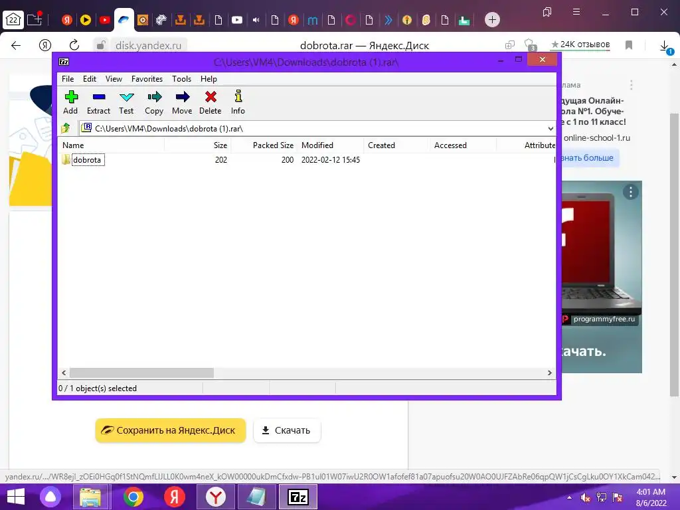680x510 pixels.
Task: Open the Yandex Browser Y taskbar icon
Action: (216, 497)
